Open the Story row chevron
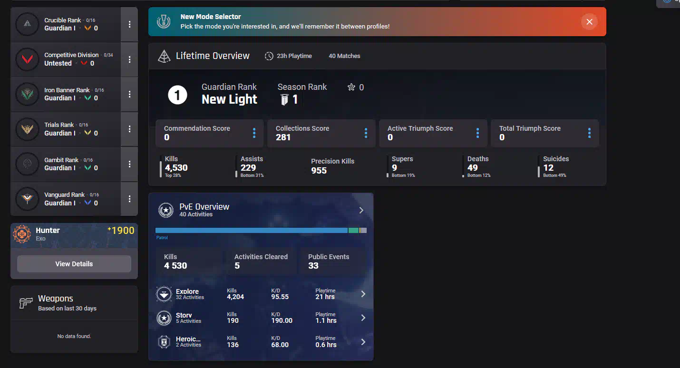Viewport: 680px width, 368px height. point(363,318)
